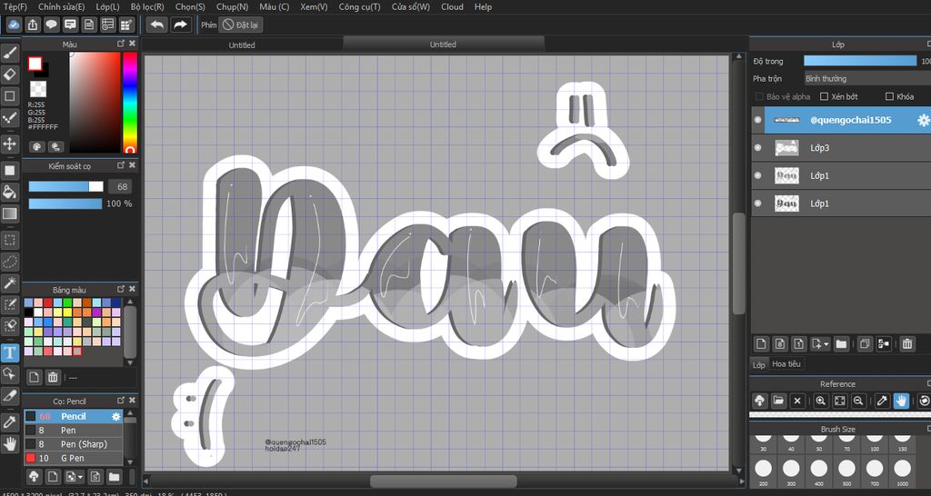Viewport: 931px width, 496px height.
Task: Open the Tệp(F) menu
Action: coord(15,6)
